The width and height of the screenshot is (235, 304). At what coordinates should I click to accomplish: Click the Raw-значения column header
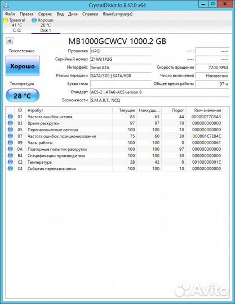tap(205, 110)
